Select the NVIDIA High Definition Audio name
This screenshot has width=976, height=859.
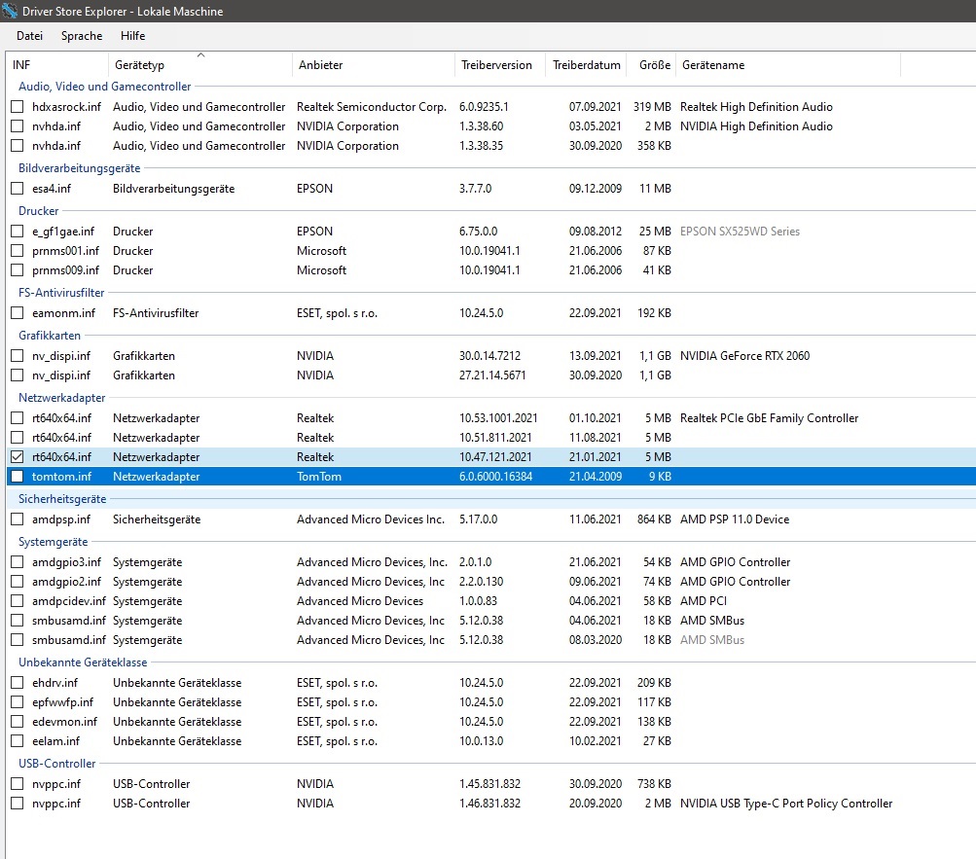point(756,126)
